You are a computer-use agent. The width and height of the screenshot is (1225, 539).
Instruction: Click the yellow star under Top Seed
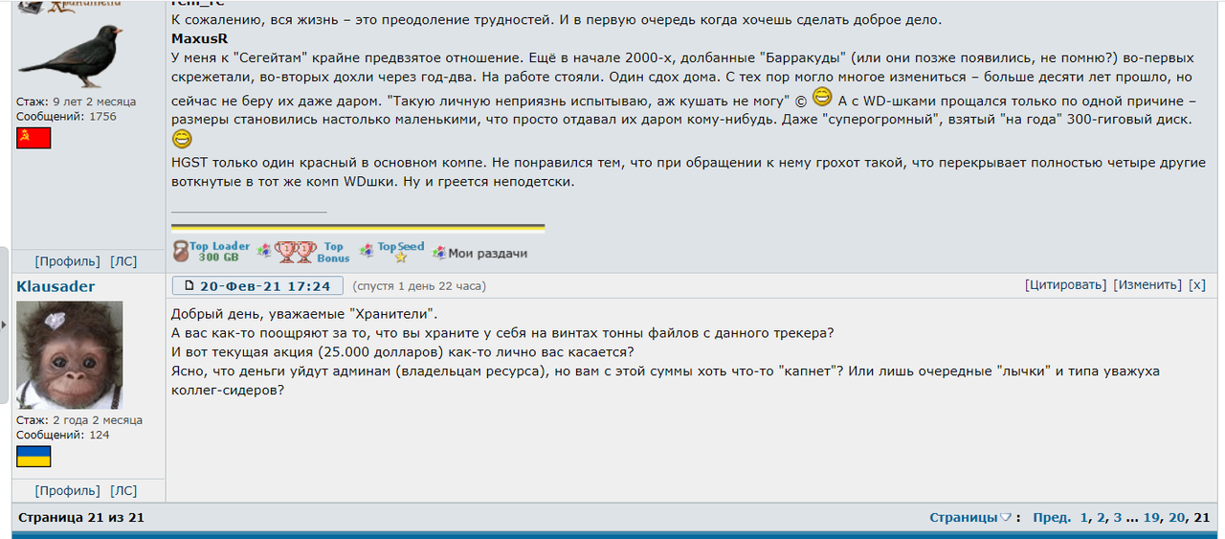(402, 258)
